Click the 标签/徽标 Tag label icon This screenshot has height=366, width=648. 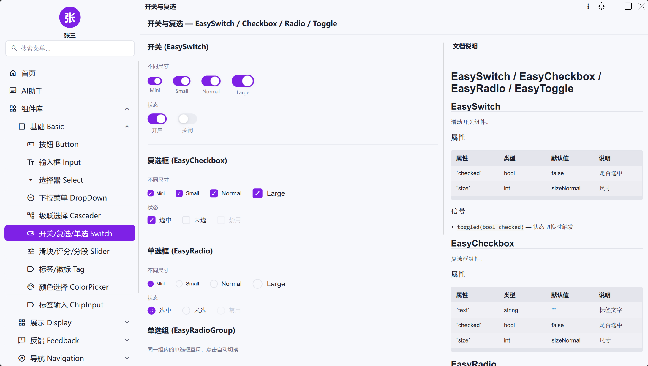pos(31,269)
